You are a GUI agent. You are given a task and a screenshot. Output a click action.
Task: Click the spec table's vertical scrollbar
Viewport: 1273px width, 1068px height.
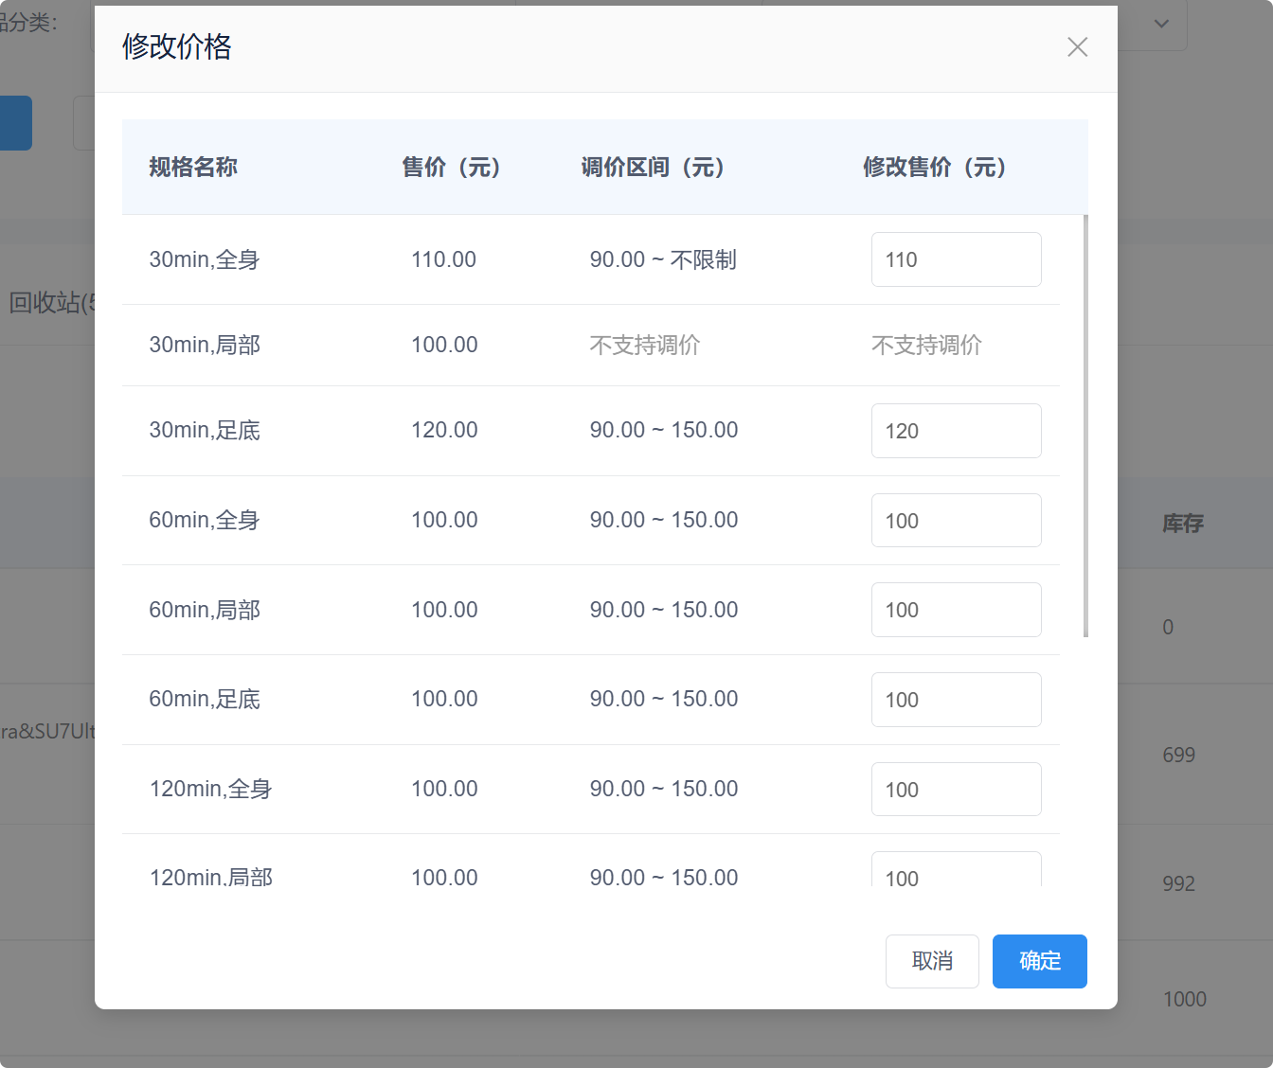(1085, 426)
